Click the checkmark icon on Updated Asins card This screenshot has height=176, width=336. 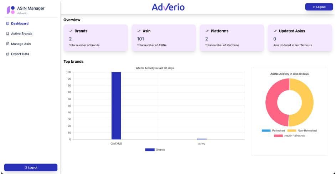click(275, 31)
